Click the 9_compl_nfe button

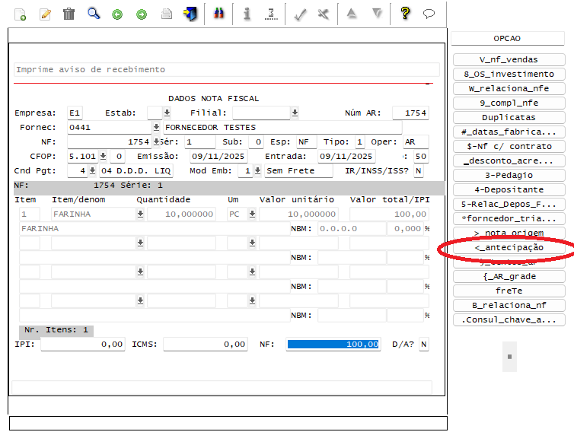(x=509, y=103)
